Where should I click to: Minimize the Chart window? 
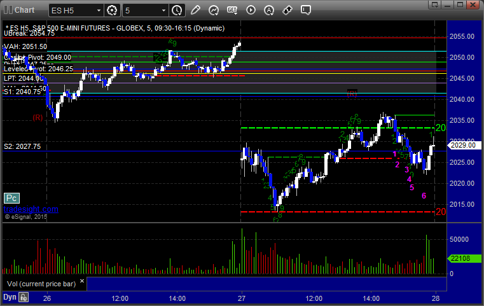447,4
